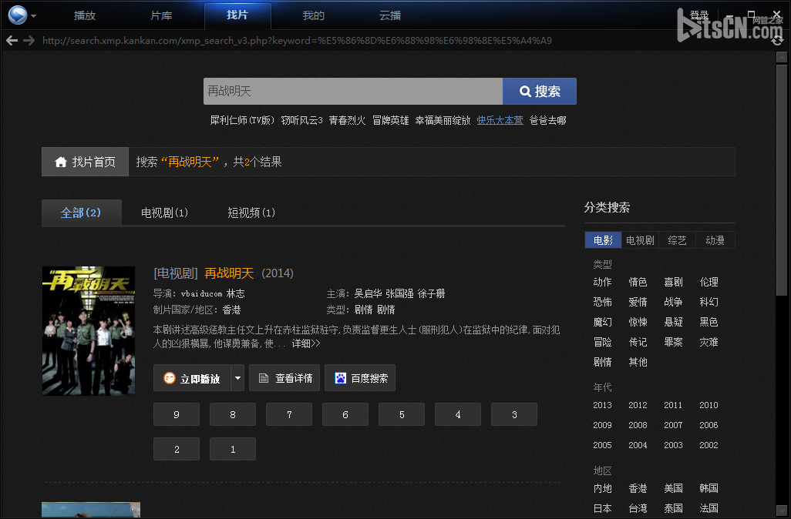Click the refresh icon near address bar
791x519 pixels.
[x=777, y=41]
